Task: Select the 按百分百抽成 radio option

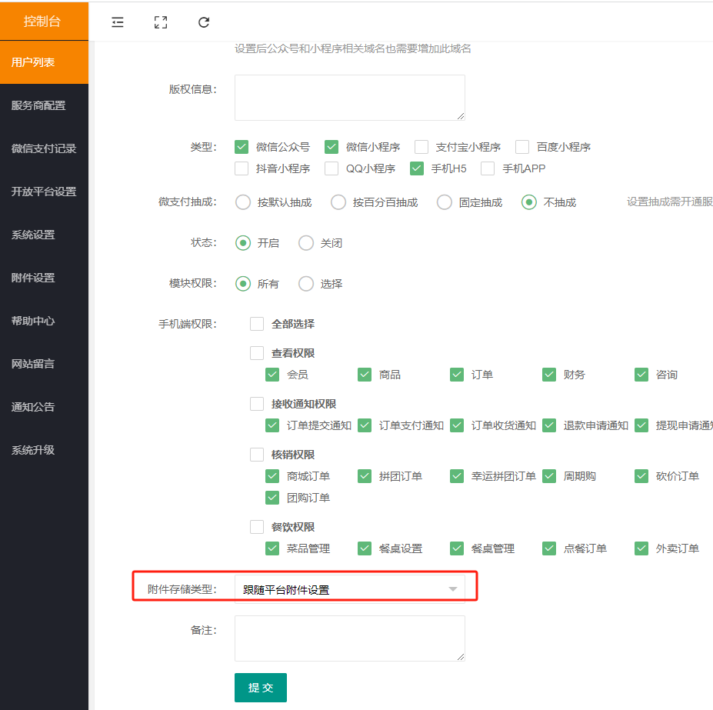Action: (x=338, y=202)
